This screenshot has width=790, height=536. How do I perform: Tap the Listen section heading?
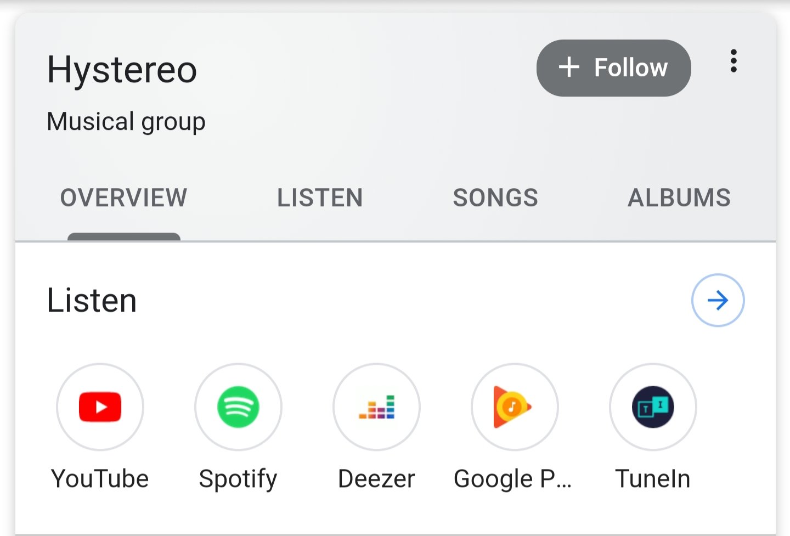92,301
